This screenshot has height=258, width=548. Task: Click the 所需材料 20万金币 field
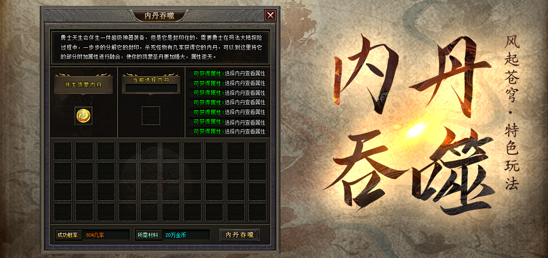pos(172,235)
